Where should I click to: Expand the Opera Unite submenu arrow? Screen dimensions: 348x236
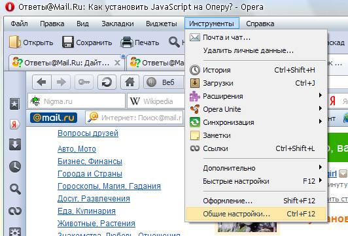click(x=321, y=109)
